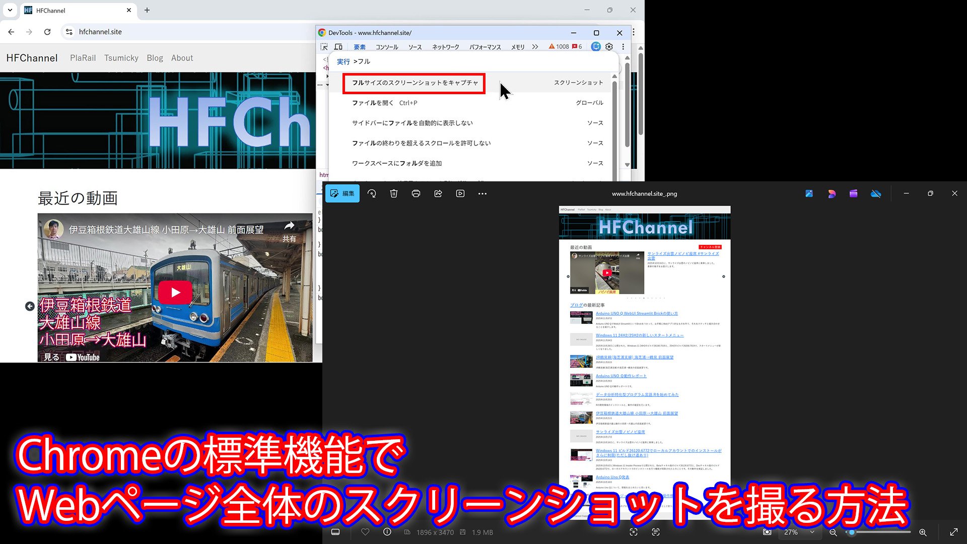Select the DevTools element inspector icon
Viewport: 967px width, 544px height.
(x=324, y=47)
